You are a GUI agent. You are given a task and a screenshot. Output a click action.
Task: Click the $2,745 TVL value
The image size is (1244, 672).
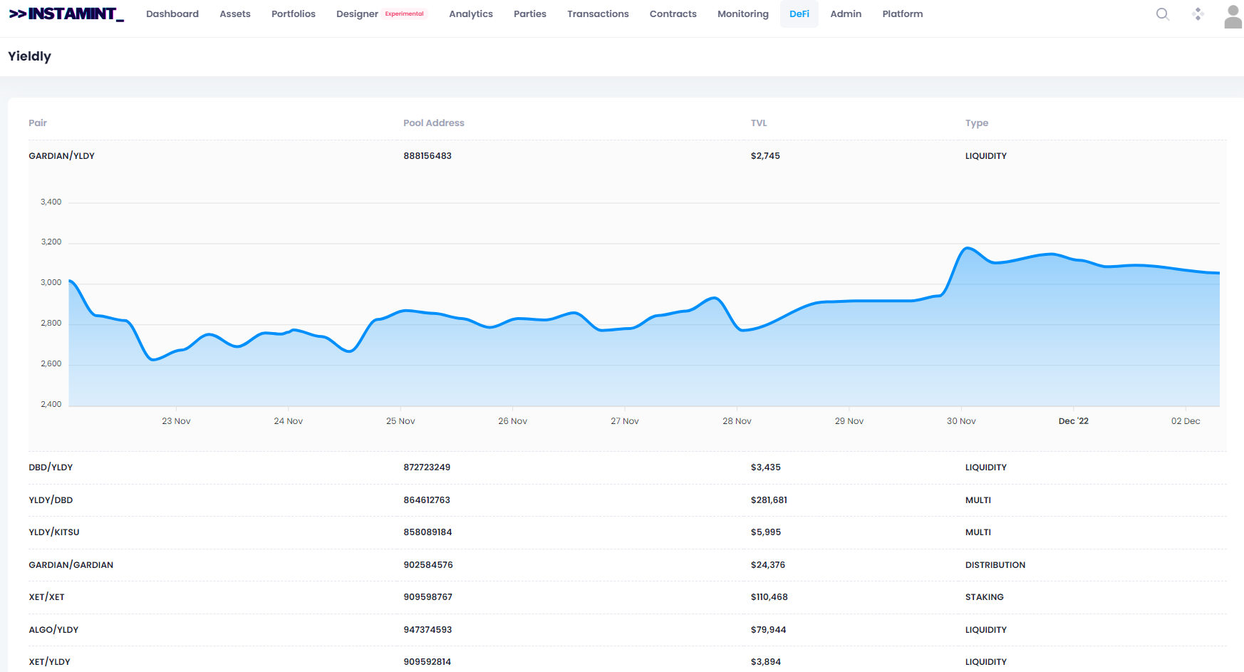pyautogui.click(x=765, y=156)
